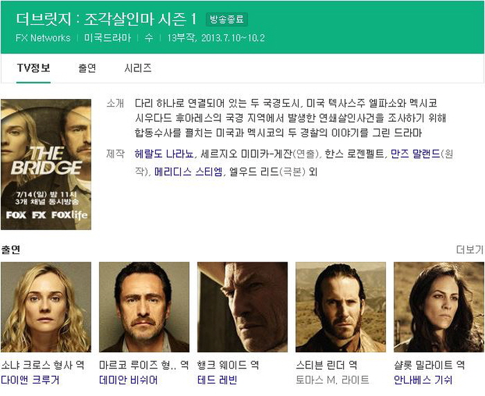Select the 행크 웨이드 cast photo
The width and height of the screenshot is (485, 396).
pos(242,307)
